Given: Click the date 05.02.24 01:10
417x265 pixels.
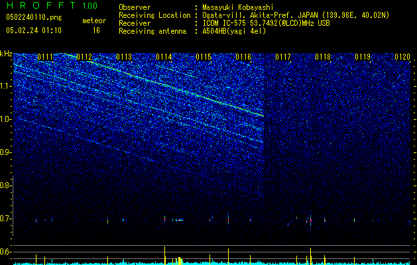Looking at the screenshot, I should coord(34,30).
